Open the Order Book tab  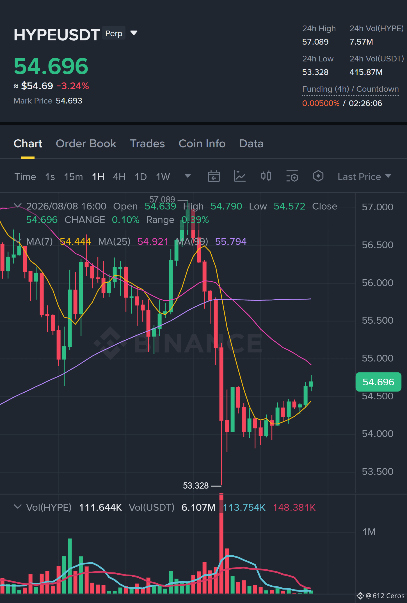[x=86, y=144]
